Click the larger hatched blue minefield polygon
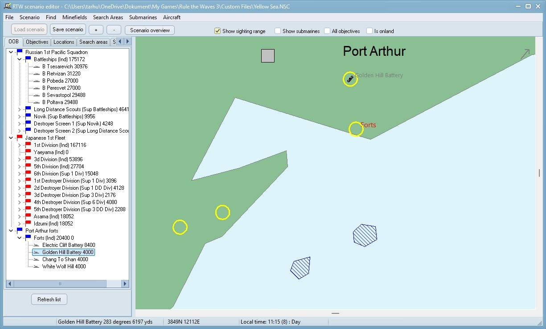This screenshot has height=329, width=546. (x=365, y=235)
